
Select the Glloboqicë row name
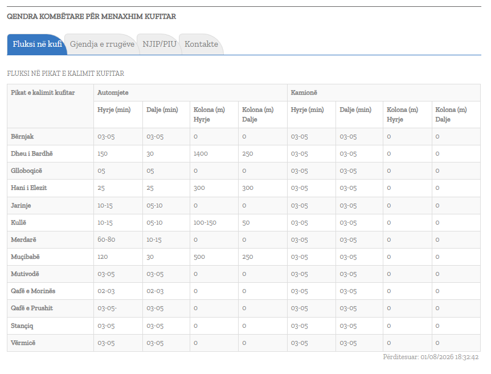[26, 171]
